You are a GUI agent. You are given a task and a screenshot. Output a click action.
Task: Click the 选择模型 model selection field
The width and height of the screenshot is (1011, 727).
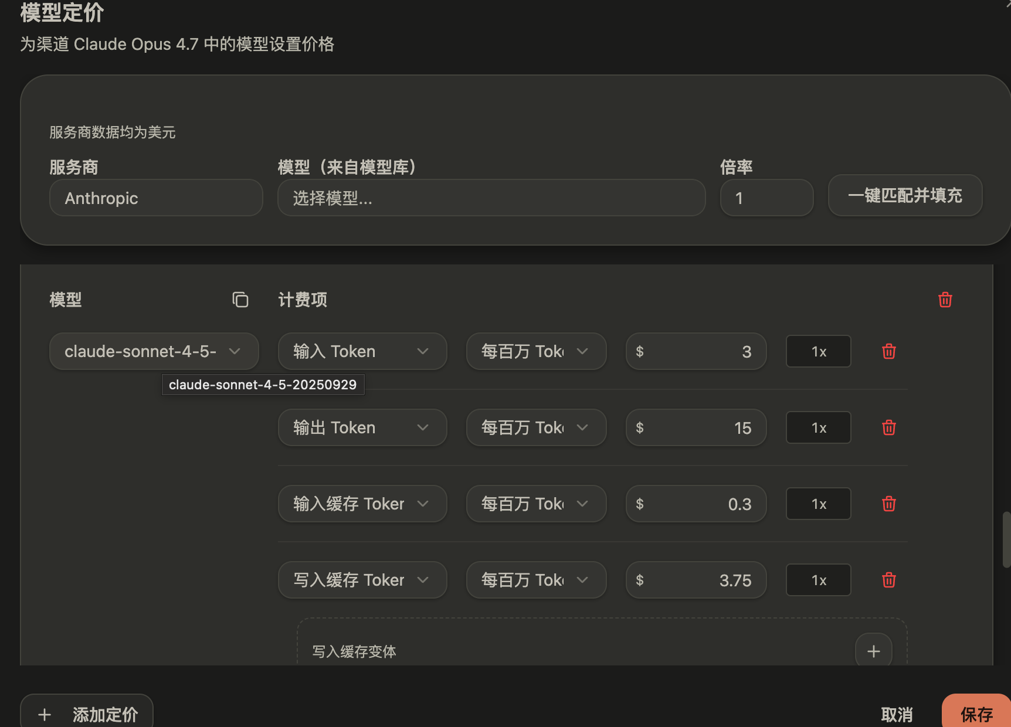point(491,198)
